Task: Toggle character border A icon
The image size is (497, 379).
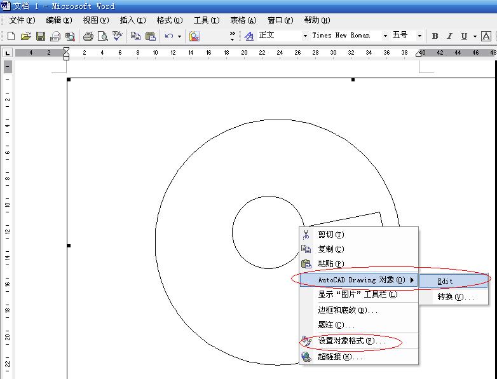Action: pos(486,36)
